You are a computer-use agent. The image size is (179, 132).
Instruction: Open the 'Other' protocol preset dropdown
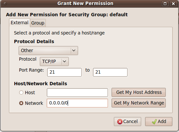[x=48, y=50]
